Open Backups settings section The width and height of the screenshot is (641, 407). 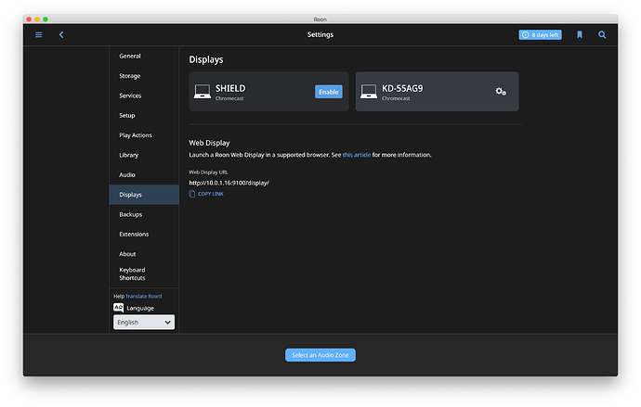click(x=144, y=214)
